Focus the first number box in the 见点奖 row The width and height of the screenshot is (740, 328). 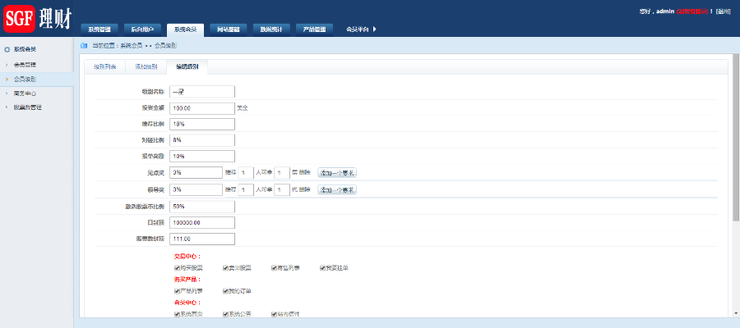(246, 173)
